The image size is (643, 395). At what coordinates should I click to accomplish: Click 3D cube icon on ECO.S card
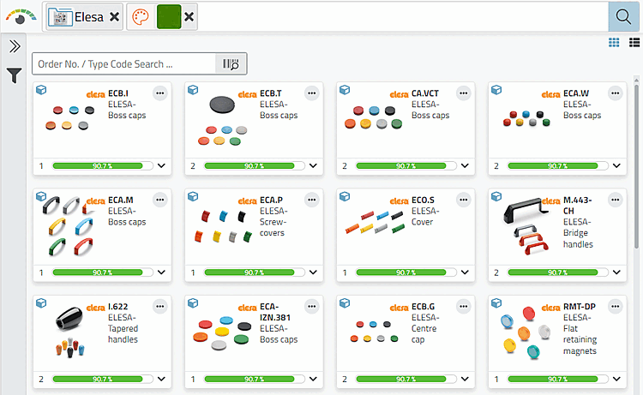pyautogui.click(x=345, y=196)
